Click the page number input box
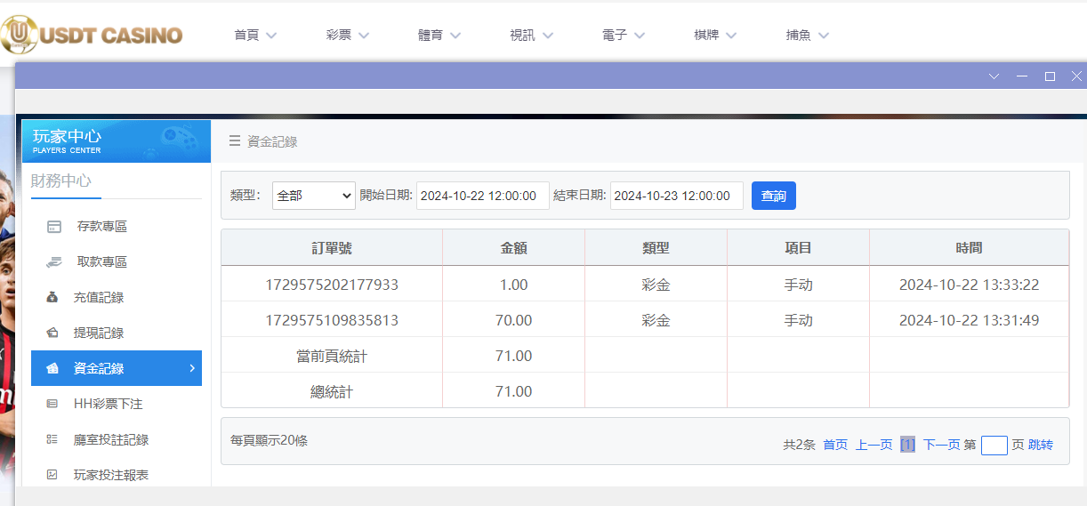1087x506 pixels. coord(994,446)
